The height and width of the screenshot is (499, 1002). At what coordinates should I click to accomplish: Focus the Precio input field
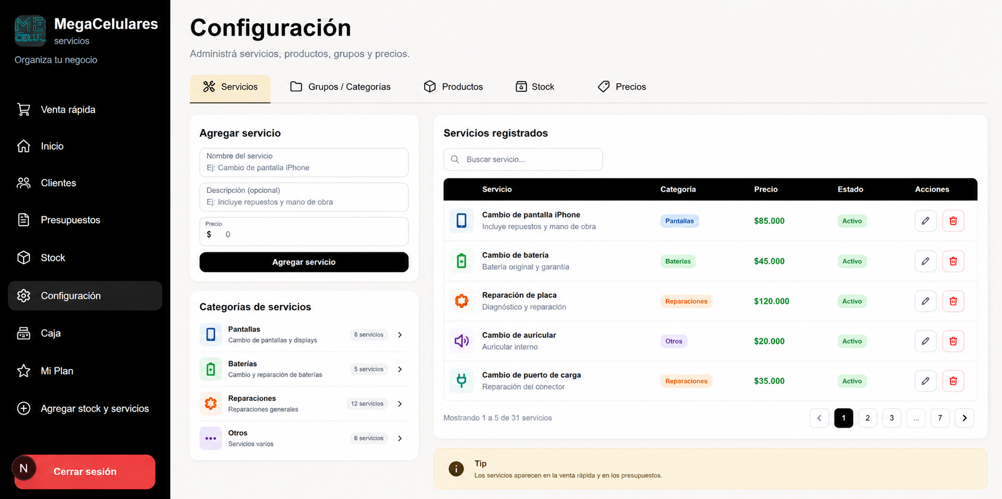[304, 231]
